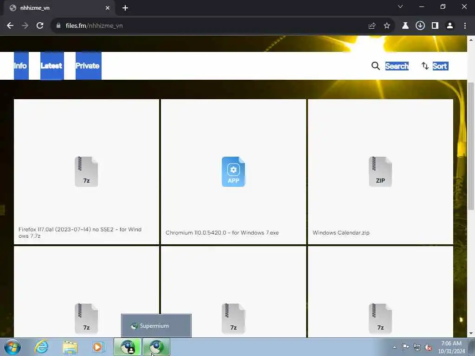
Task: Reload the files.fm page
Action: [x=40, y=26]
